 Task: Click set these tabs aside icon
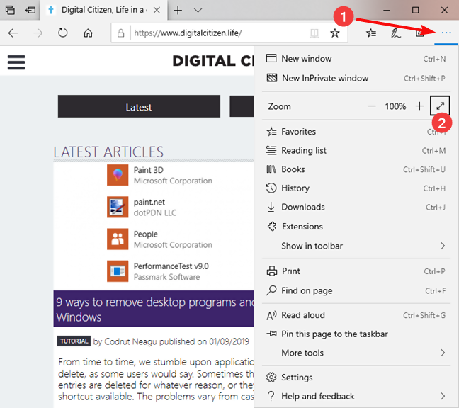tap(30, 10)
